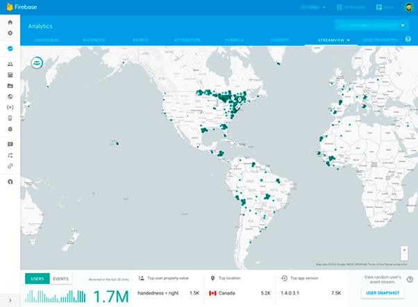Open the Database icon in sidebar
This screenshot has height=307, width=418.
10,74
